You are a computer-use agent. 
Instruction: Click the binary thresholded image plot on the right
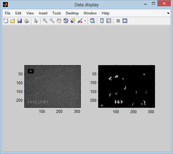tap(126, 86)
